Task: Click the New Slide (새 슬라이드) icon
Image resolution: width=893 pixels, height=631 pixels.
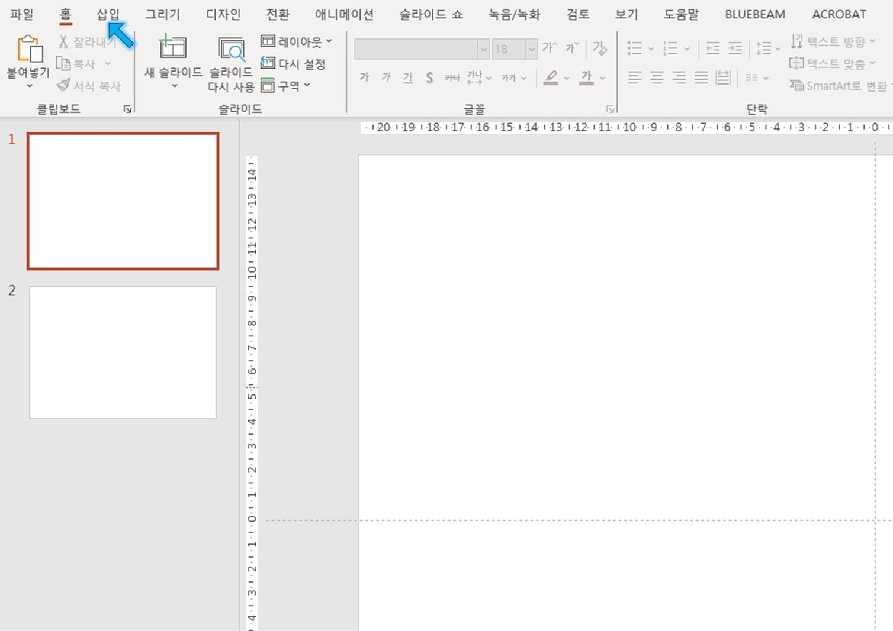Action: click(x=172, y=48)
